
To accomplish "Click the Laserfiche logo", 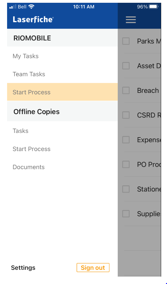I will point(33,19).
